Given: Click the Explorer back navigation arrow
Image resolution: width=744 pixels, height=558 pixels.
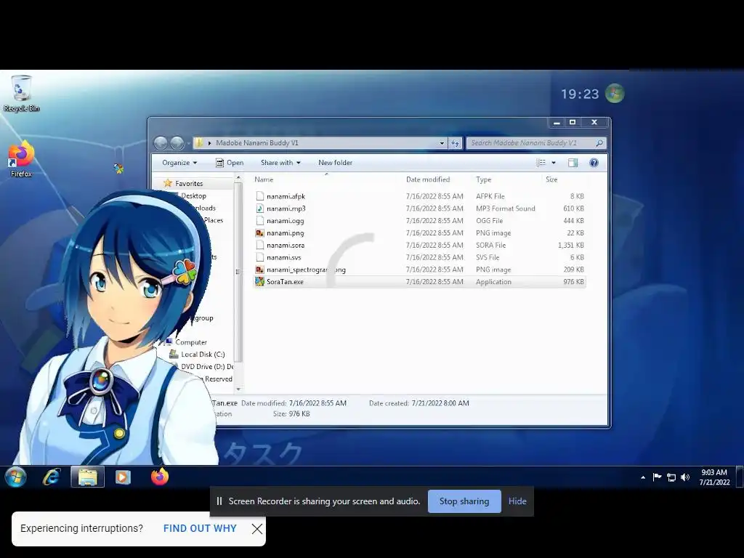Looking at the screenshot, I should 161,143.
